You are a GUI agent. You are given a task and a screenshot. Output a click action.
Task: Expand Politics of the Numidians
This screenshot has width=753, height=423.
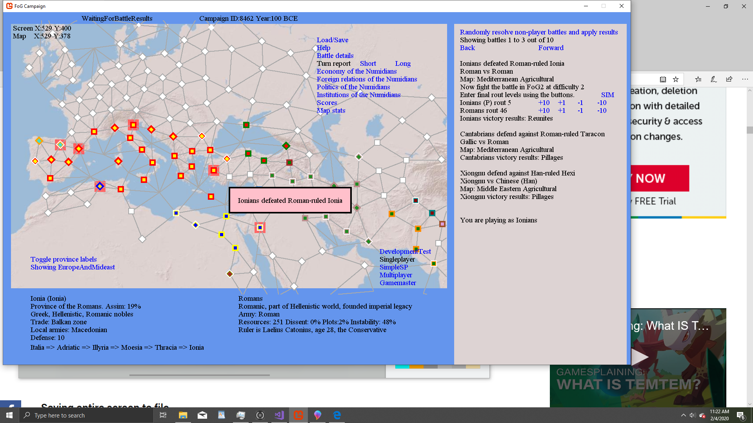pyautogui.click(x=353, y=87)
